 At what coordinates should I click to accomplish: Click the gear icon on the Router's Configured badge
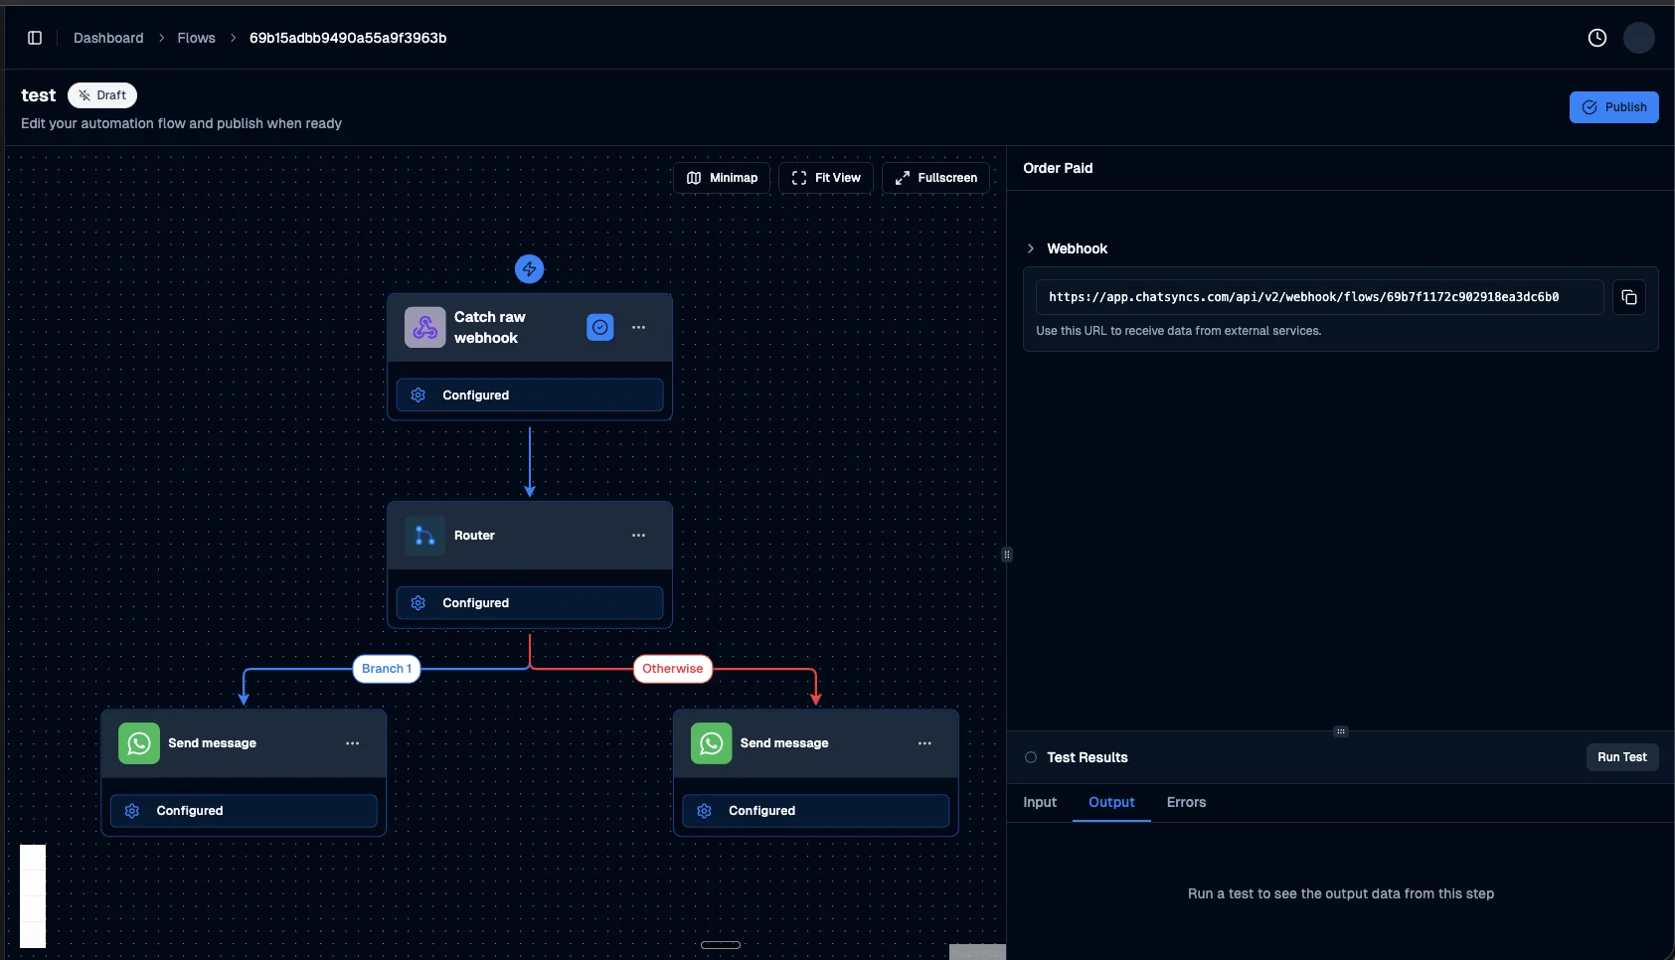pyautogui.click(x=418, y=602)
